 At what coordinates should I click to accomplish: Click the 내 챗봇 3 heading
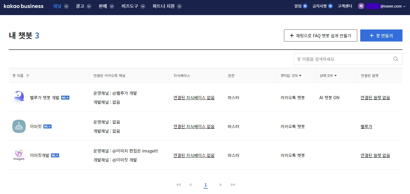[x=24, y=35]
